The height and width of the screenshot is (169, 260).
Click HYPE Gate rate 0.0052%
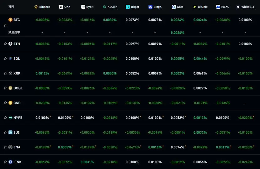(x=178, y=118)
